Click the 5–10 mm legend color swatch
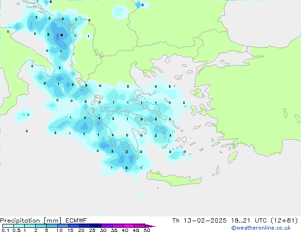The image size is (301, 232). tap(52, 226)
